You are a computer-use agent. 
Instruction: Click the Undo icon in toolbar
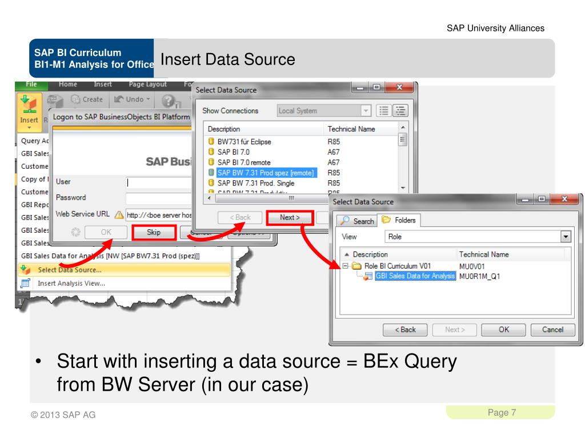click(118, 99)
